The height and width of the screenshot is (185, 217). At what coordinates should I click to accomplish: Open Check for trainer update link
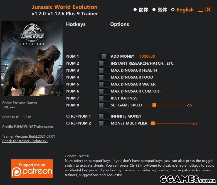coord(25,141)
